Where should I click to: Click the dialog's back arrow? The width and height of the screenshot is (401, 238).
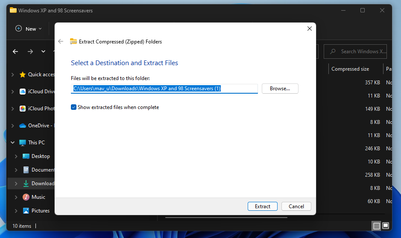point(61,41)
